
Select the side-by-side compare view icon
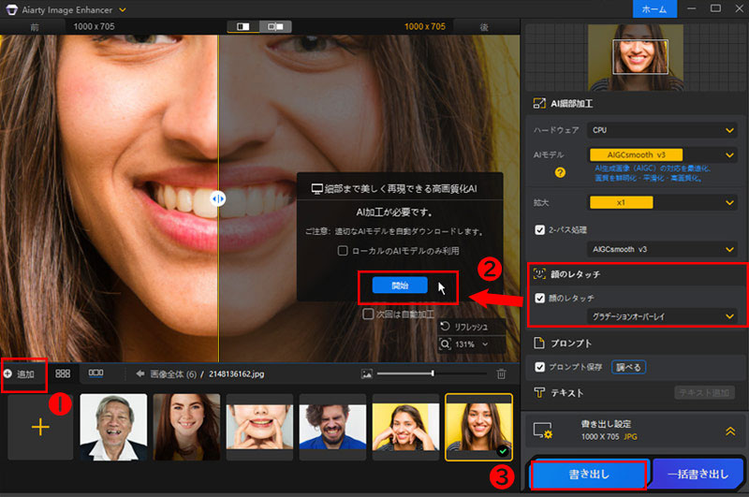click(x=273, y=27)
